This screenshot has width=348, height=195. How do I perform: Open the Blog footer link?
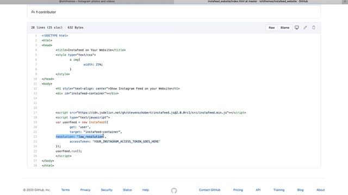(300, 190)
